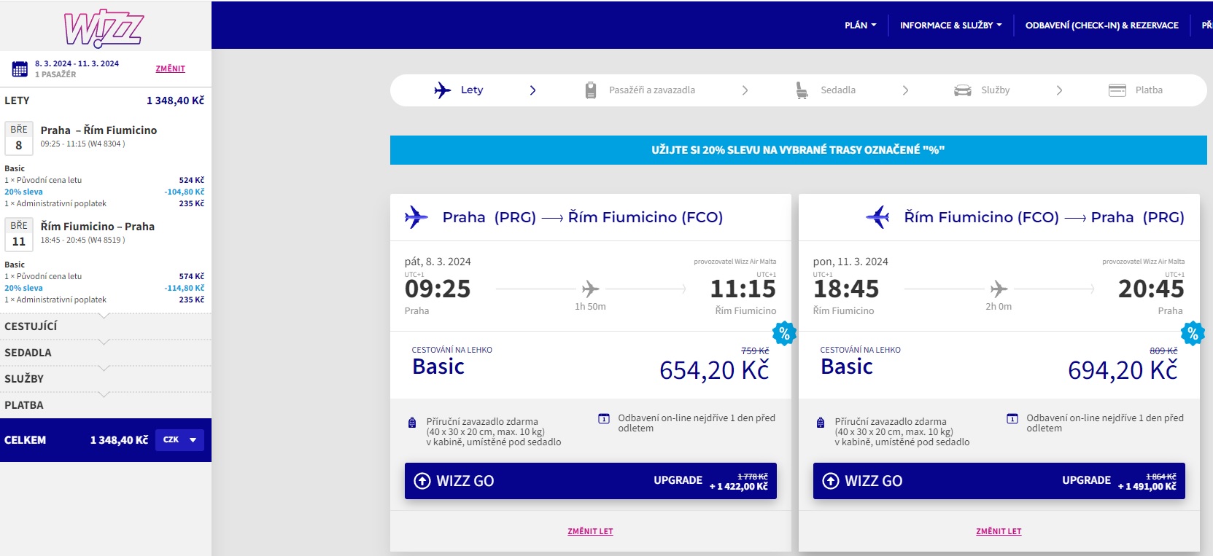The width and height of the screenshot is (1213, 556).
Task: Click the chevron after the Služby step
Action: (1059, 90)
